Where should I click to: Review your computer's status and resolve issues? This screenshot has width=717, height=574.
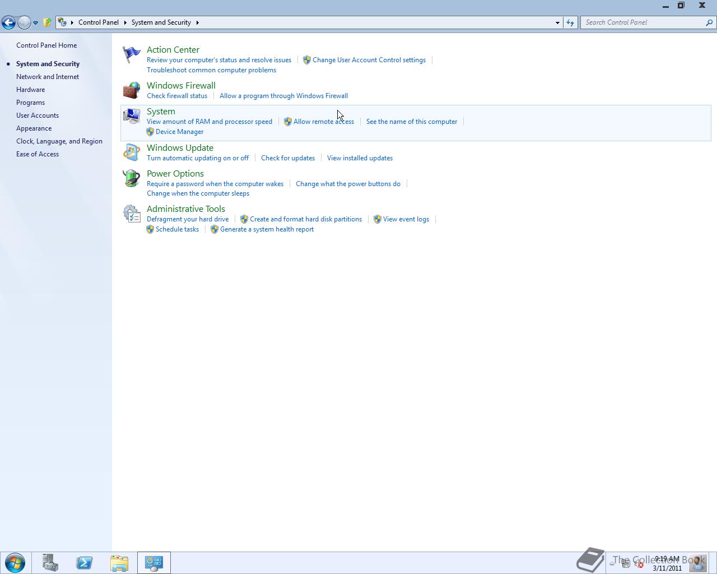click(219, 60)
